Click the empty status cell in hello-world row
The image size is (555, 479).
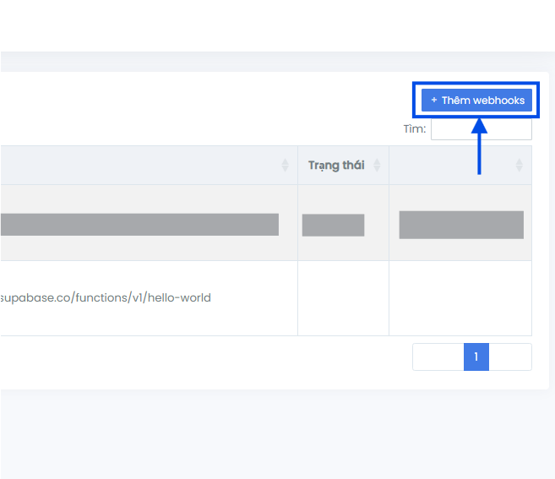(343, 298)
